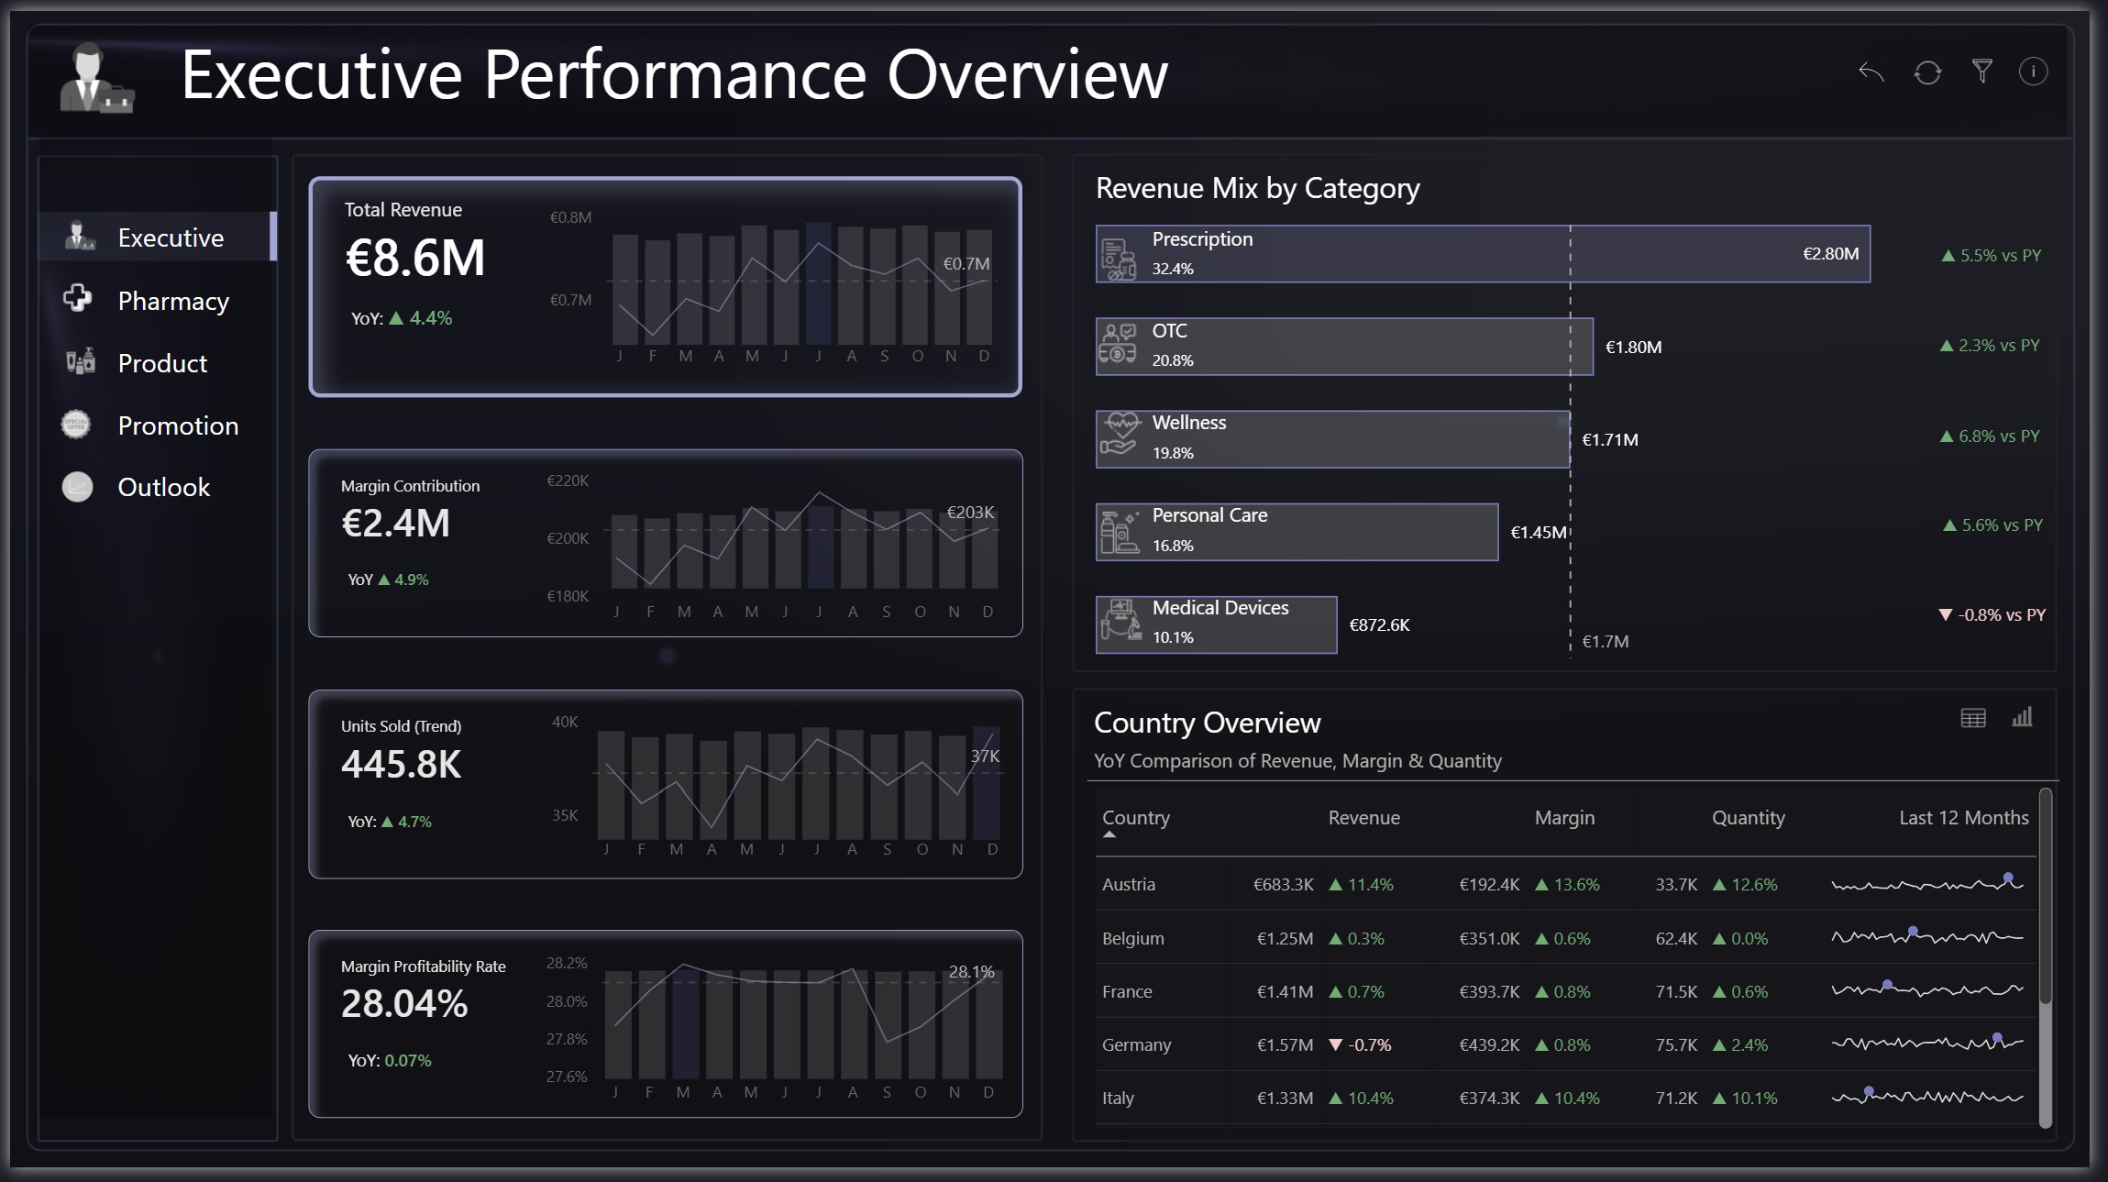
Task: Click the Quantity column header
Action: [1748, 817]
